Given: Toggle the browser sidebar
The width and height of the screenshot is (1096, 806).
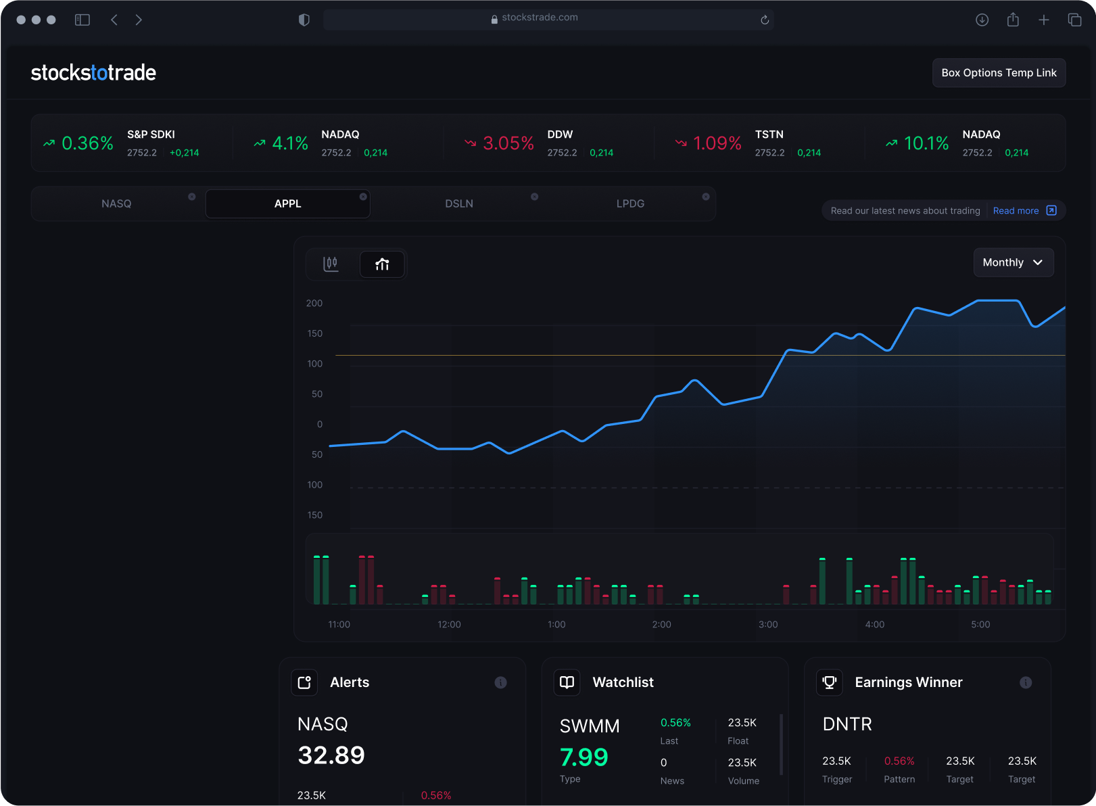Looking at the screenshot, I should coord(82,20).
